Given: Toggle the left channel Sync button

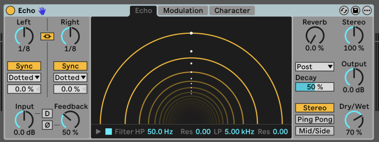Looking at the screenshot, I should 24,66.
